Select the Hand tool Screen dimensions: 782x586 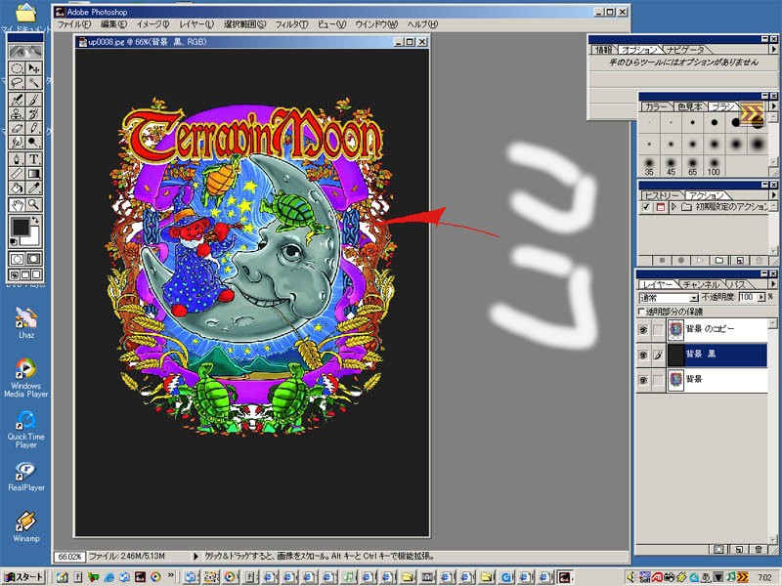(x=17, y=205)
